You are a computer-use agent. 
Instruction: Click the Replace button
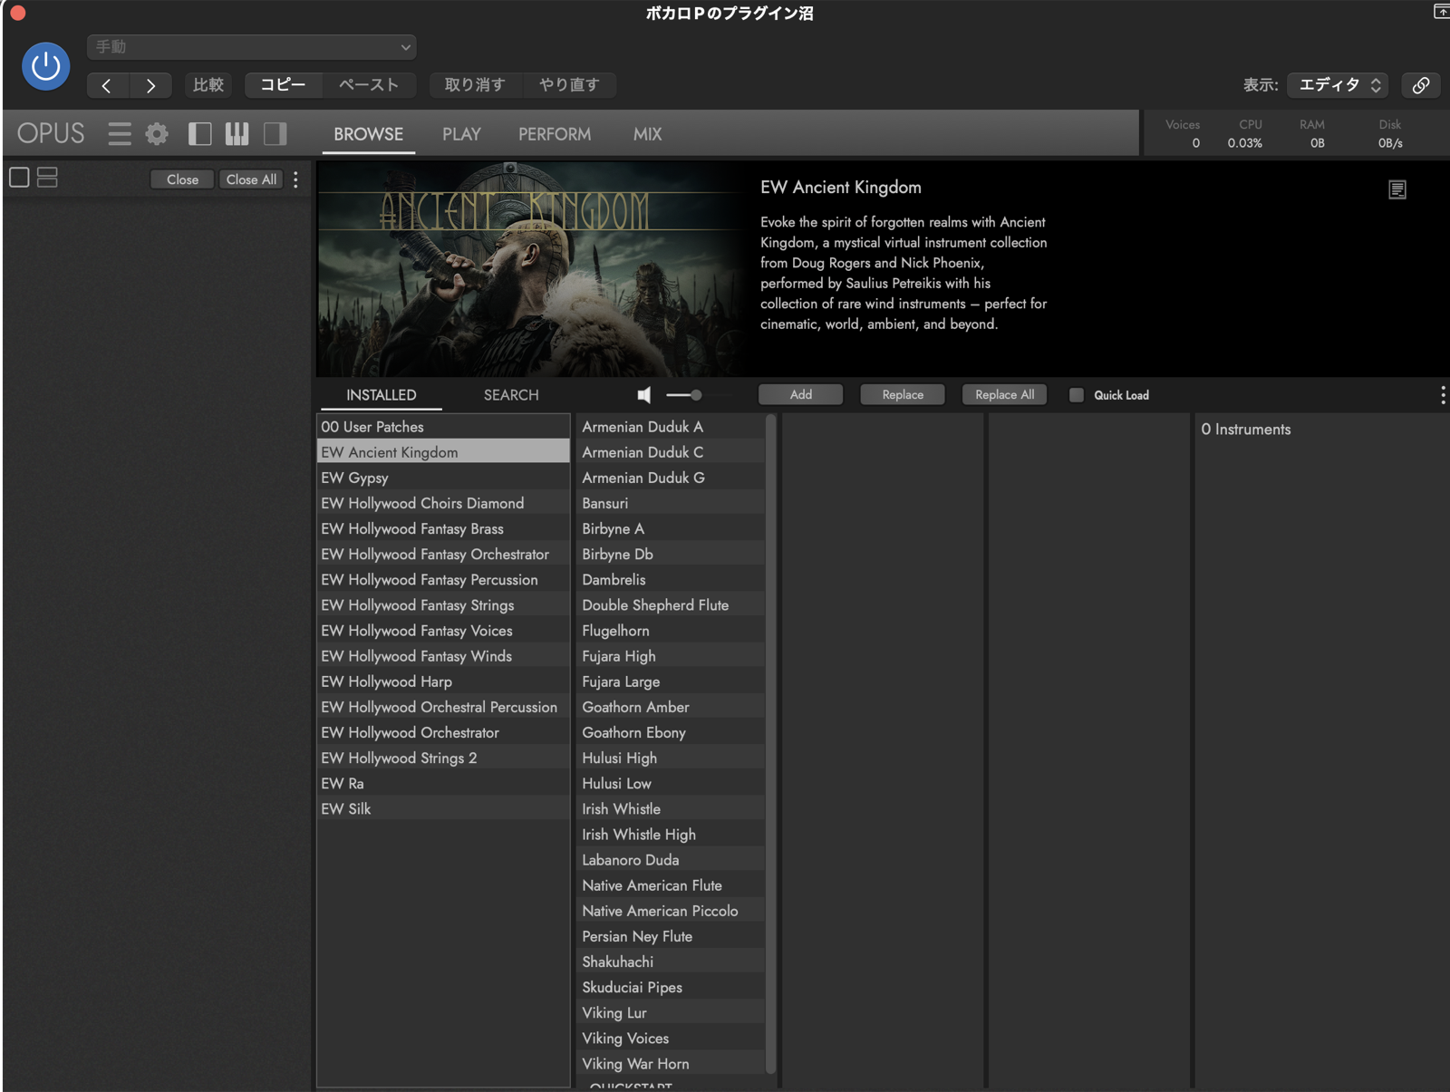click(903, 394)
